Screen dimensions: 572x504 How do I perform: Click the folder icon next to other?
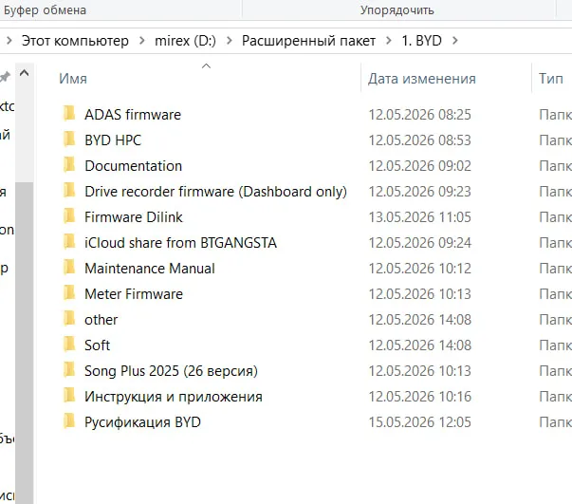pos(69,319)
